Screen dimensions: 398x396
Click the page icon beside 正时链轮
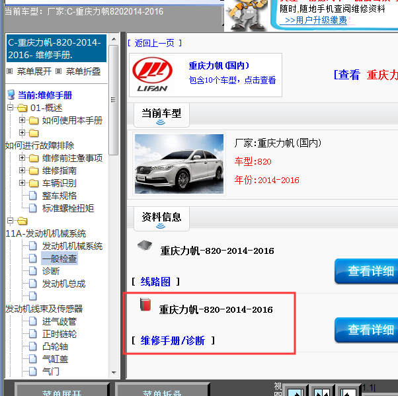[x=33, y=334]
